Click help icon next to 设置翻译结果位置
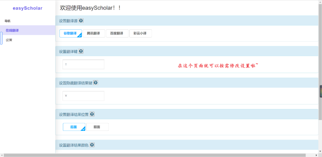Viewport: 322px width, 157px height. tap(92, 114)
